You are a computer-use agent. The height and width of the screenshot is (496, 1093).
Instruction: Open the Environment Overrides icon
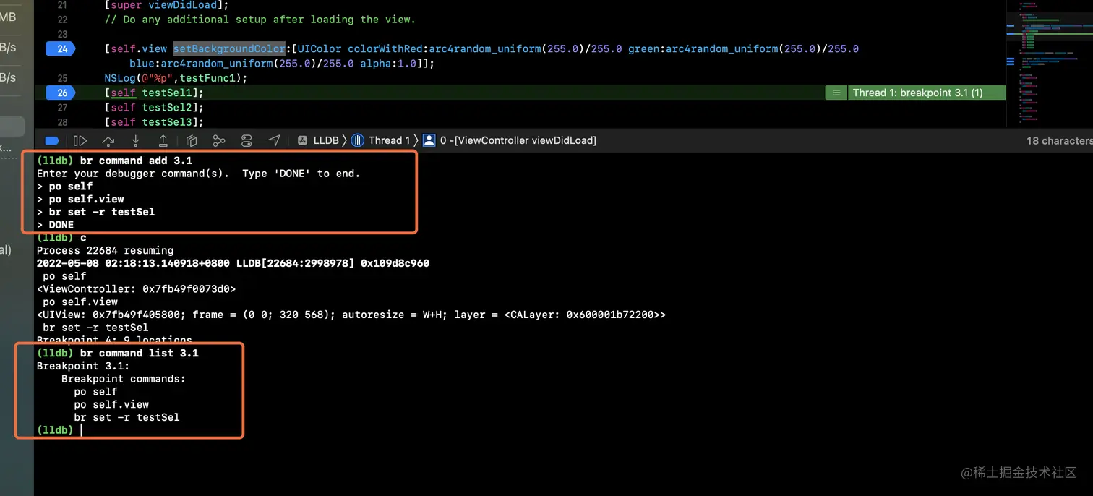pos(247,140)
